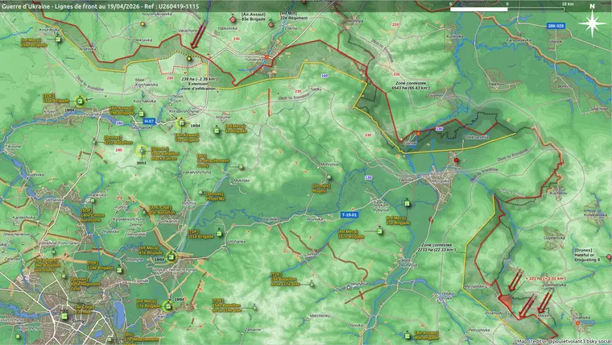
Task: Select the haloed 71e Brigade unit marker
Action: pyautogui.click(x=181, y=123)
